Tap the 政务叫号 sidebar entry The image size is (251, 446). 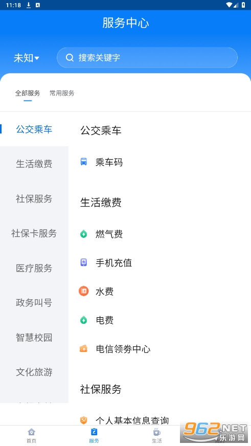point(34,303)
